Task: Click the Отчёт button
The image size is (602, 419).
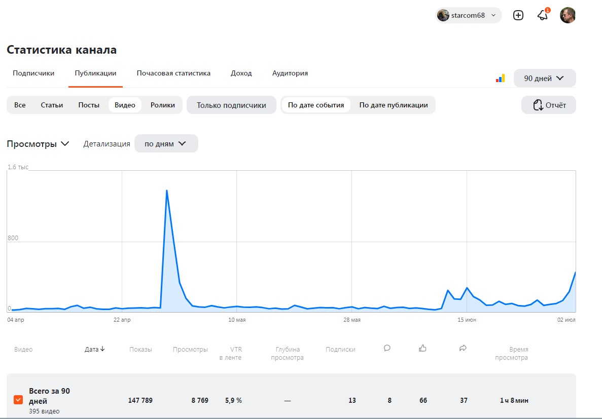Action: 549,105
